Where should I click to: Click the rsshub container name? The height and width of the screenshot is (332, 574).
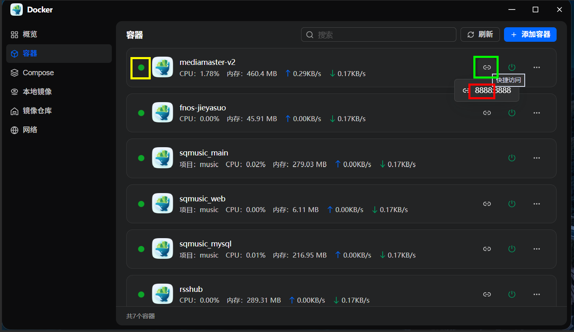[191, 289]
